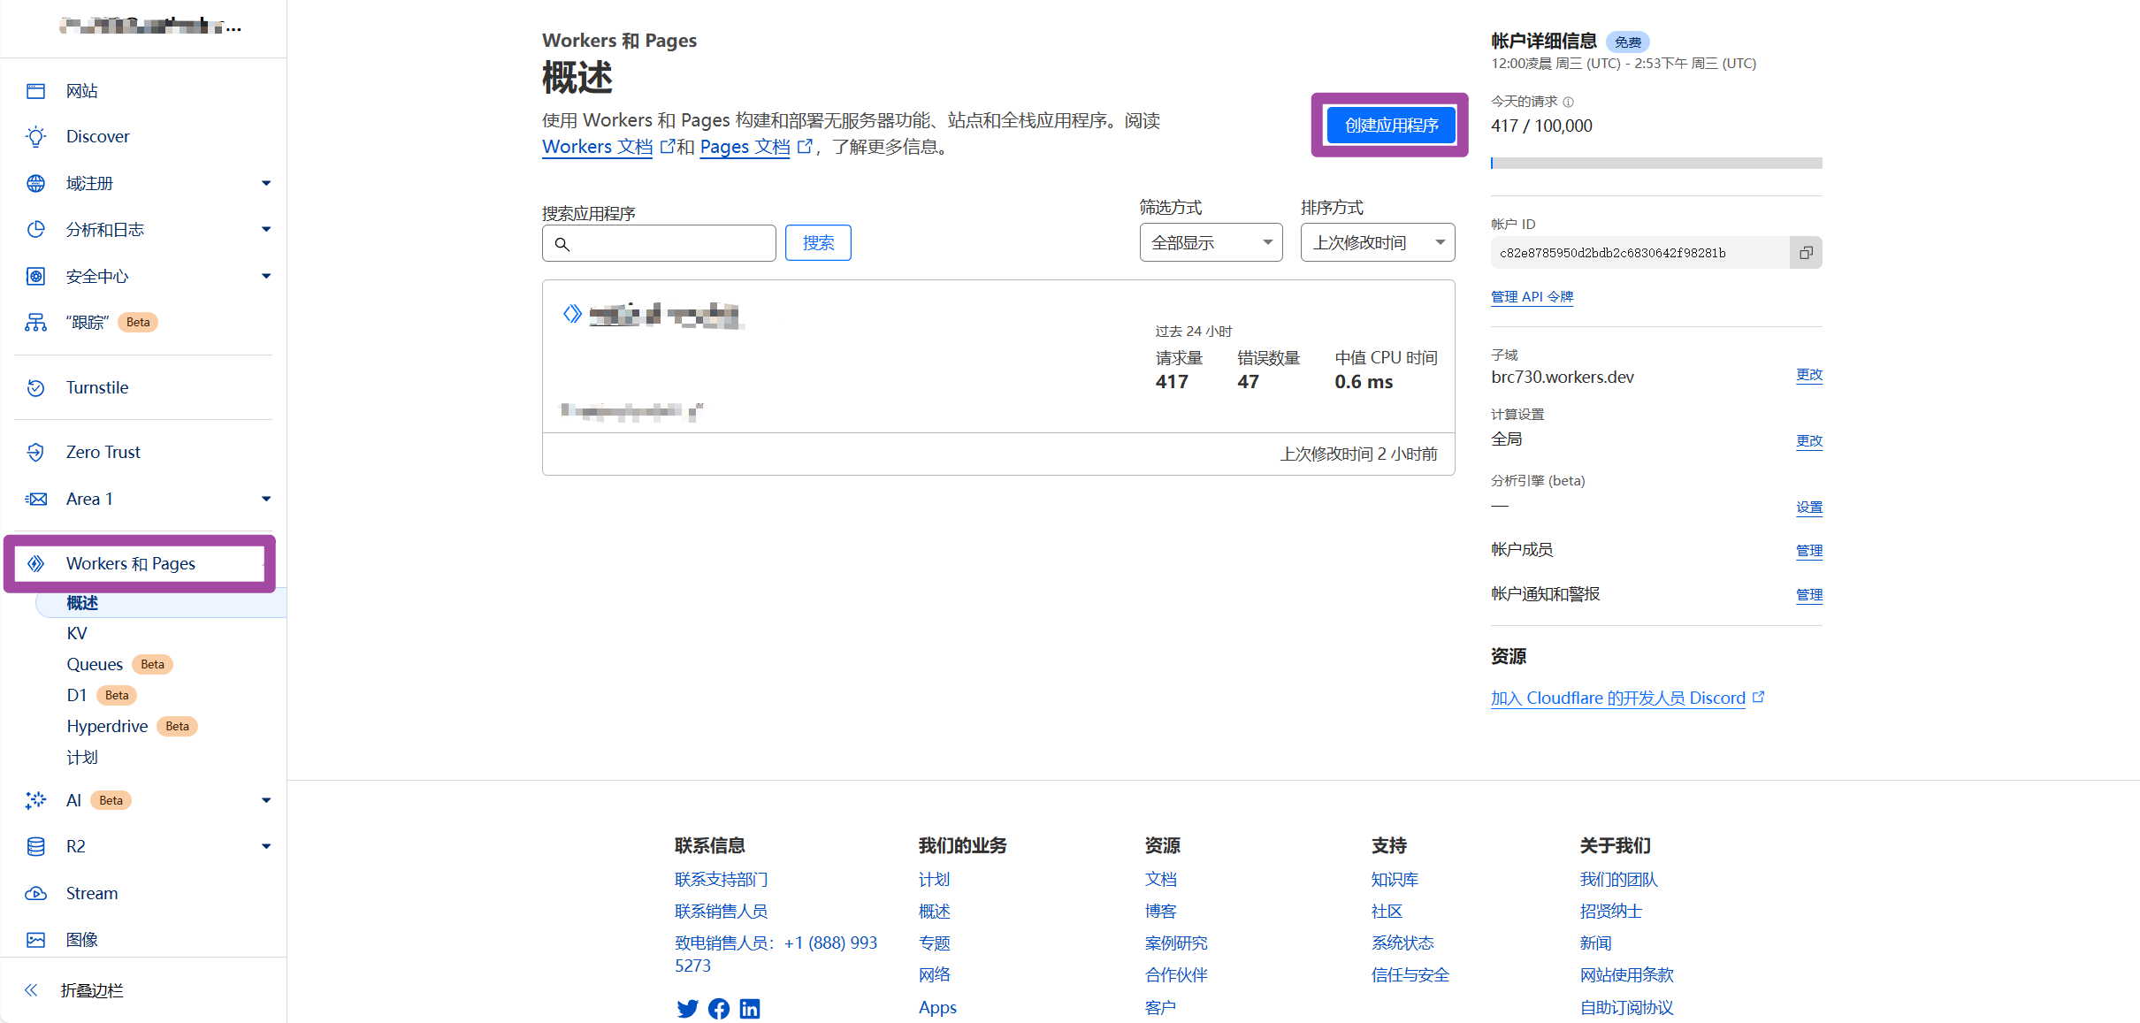Click the Zero Trust icon
The width and height of the screenshot is (2140, 1023).
[35, 452]
